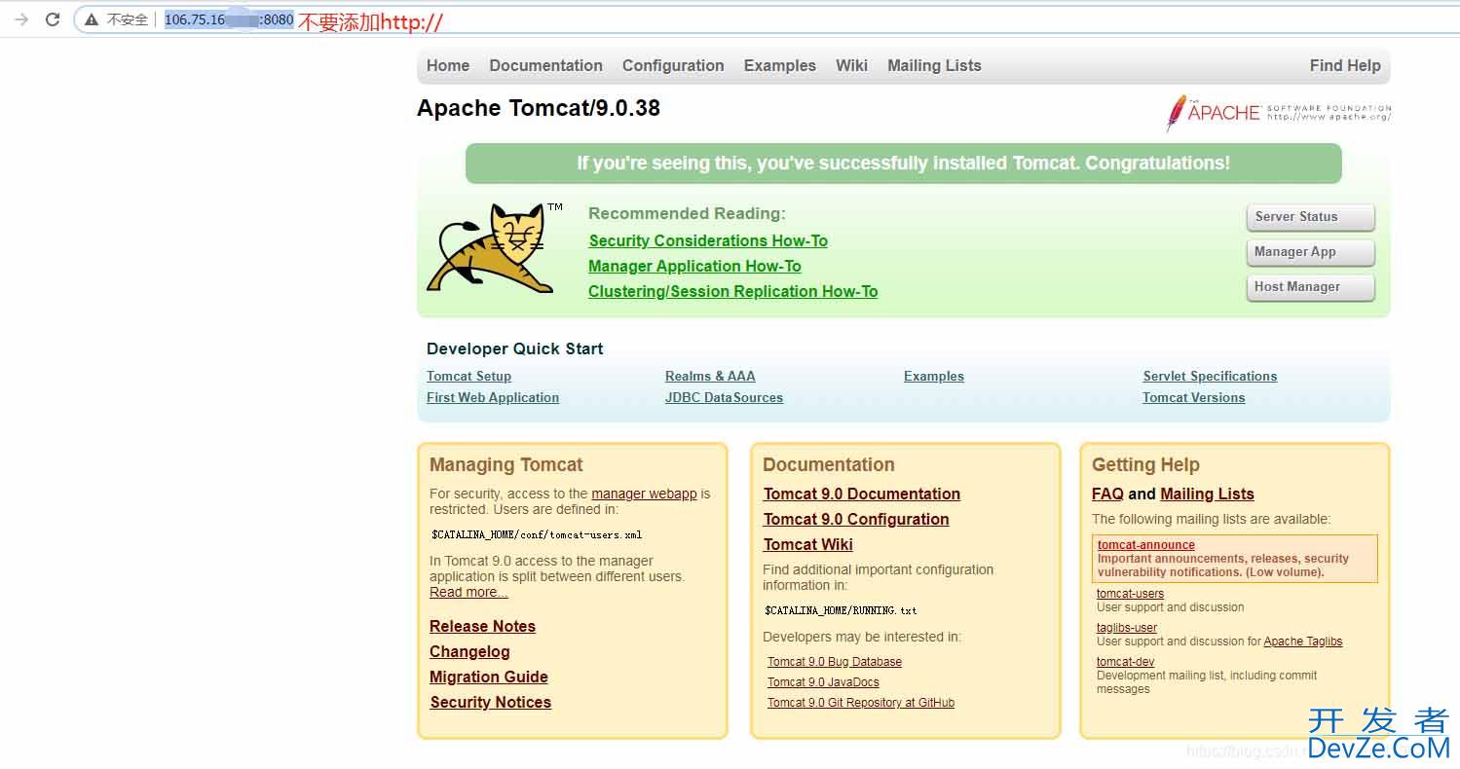Open the Mailing Lists nav item
Viewport: 1460px width, 769px height.
[934, 66]
